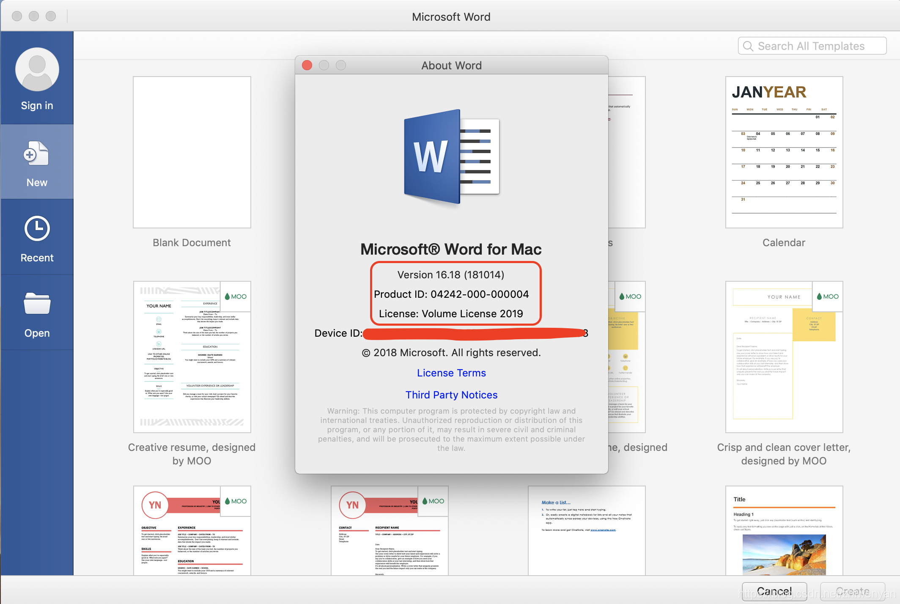
Task: Click the Microsoft Word for Mac heading
Action: pos(451,249)
